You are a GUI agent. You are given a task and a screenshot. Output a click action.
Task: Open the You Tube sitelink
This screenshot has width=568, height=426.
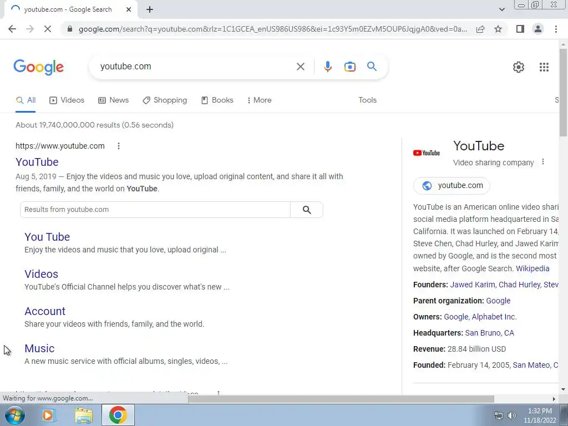[47, 237]
